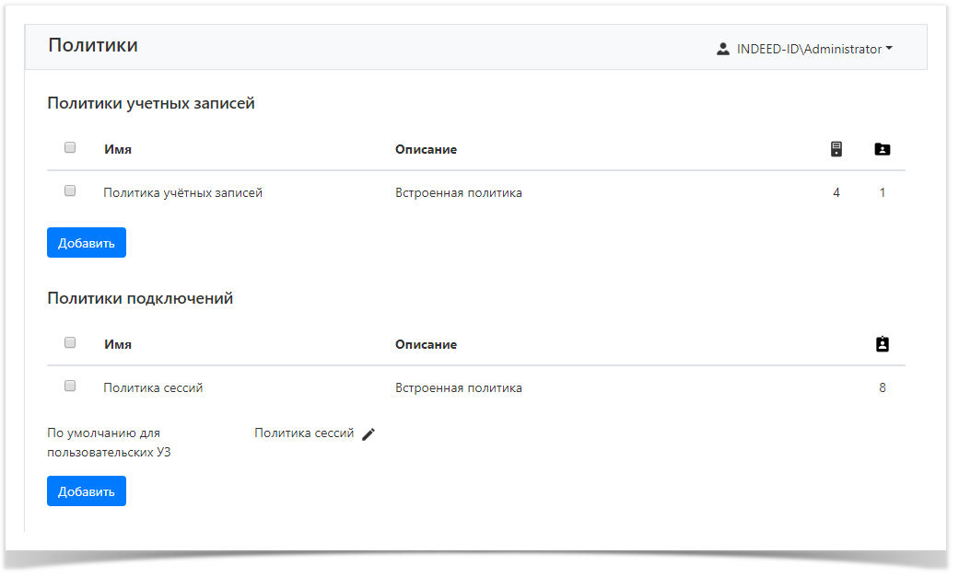Select all account policies via header checkbox

coord(70,147)
